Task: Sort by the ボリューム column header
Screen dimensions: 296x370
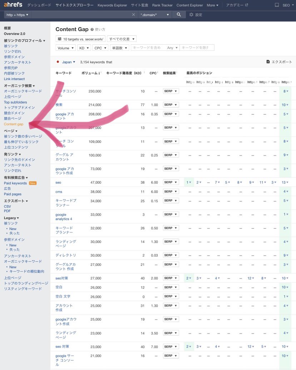Action: pos(91,73)
